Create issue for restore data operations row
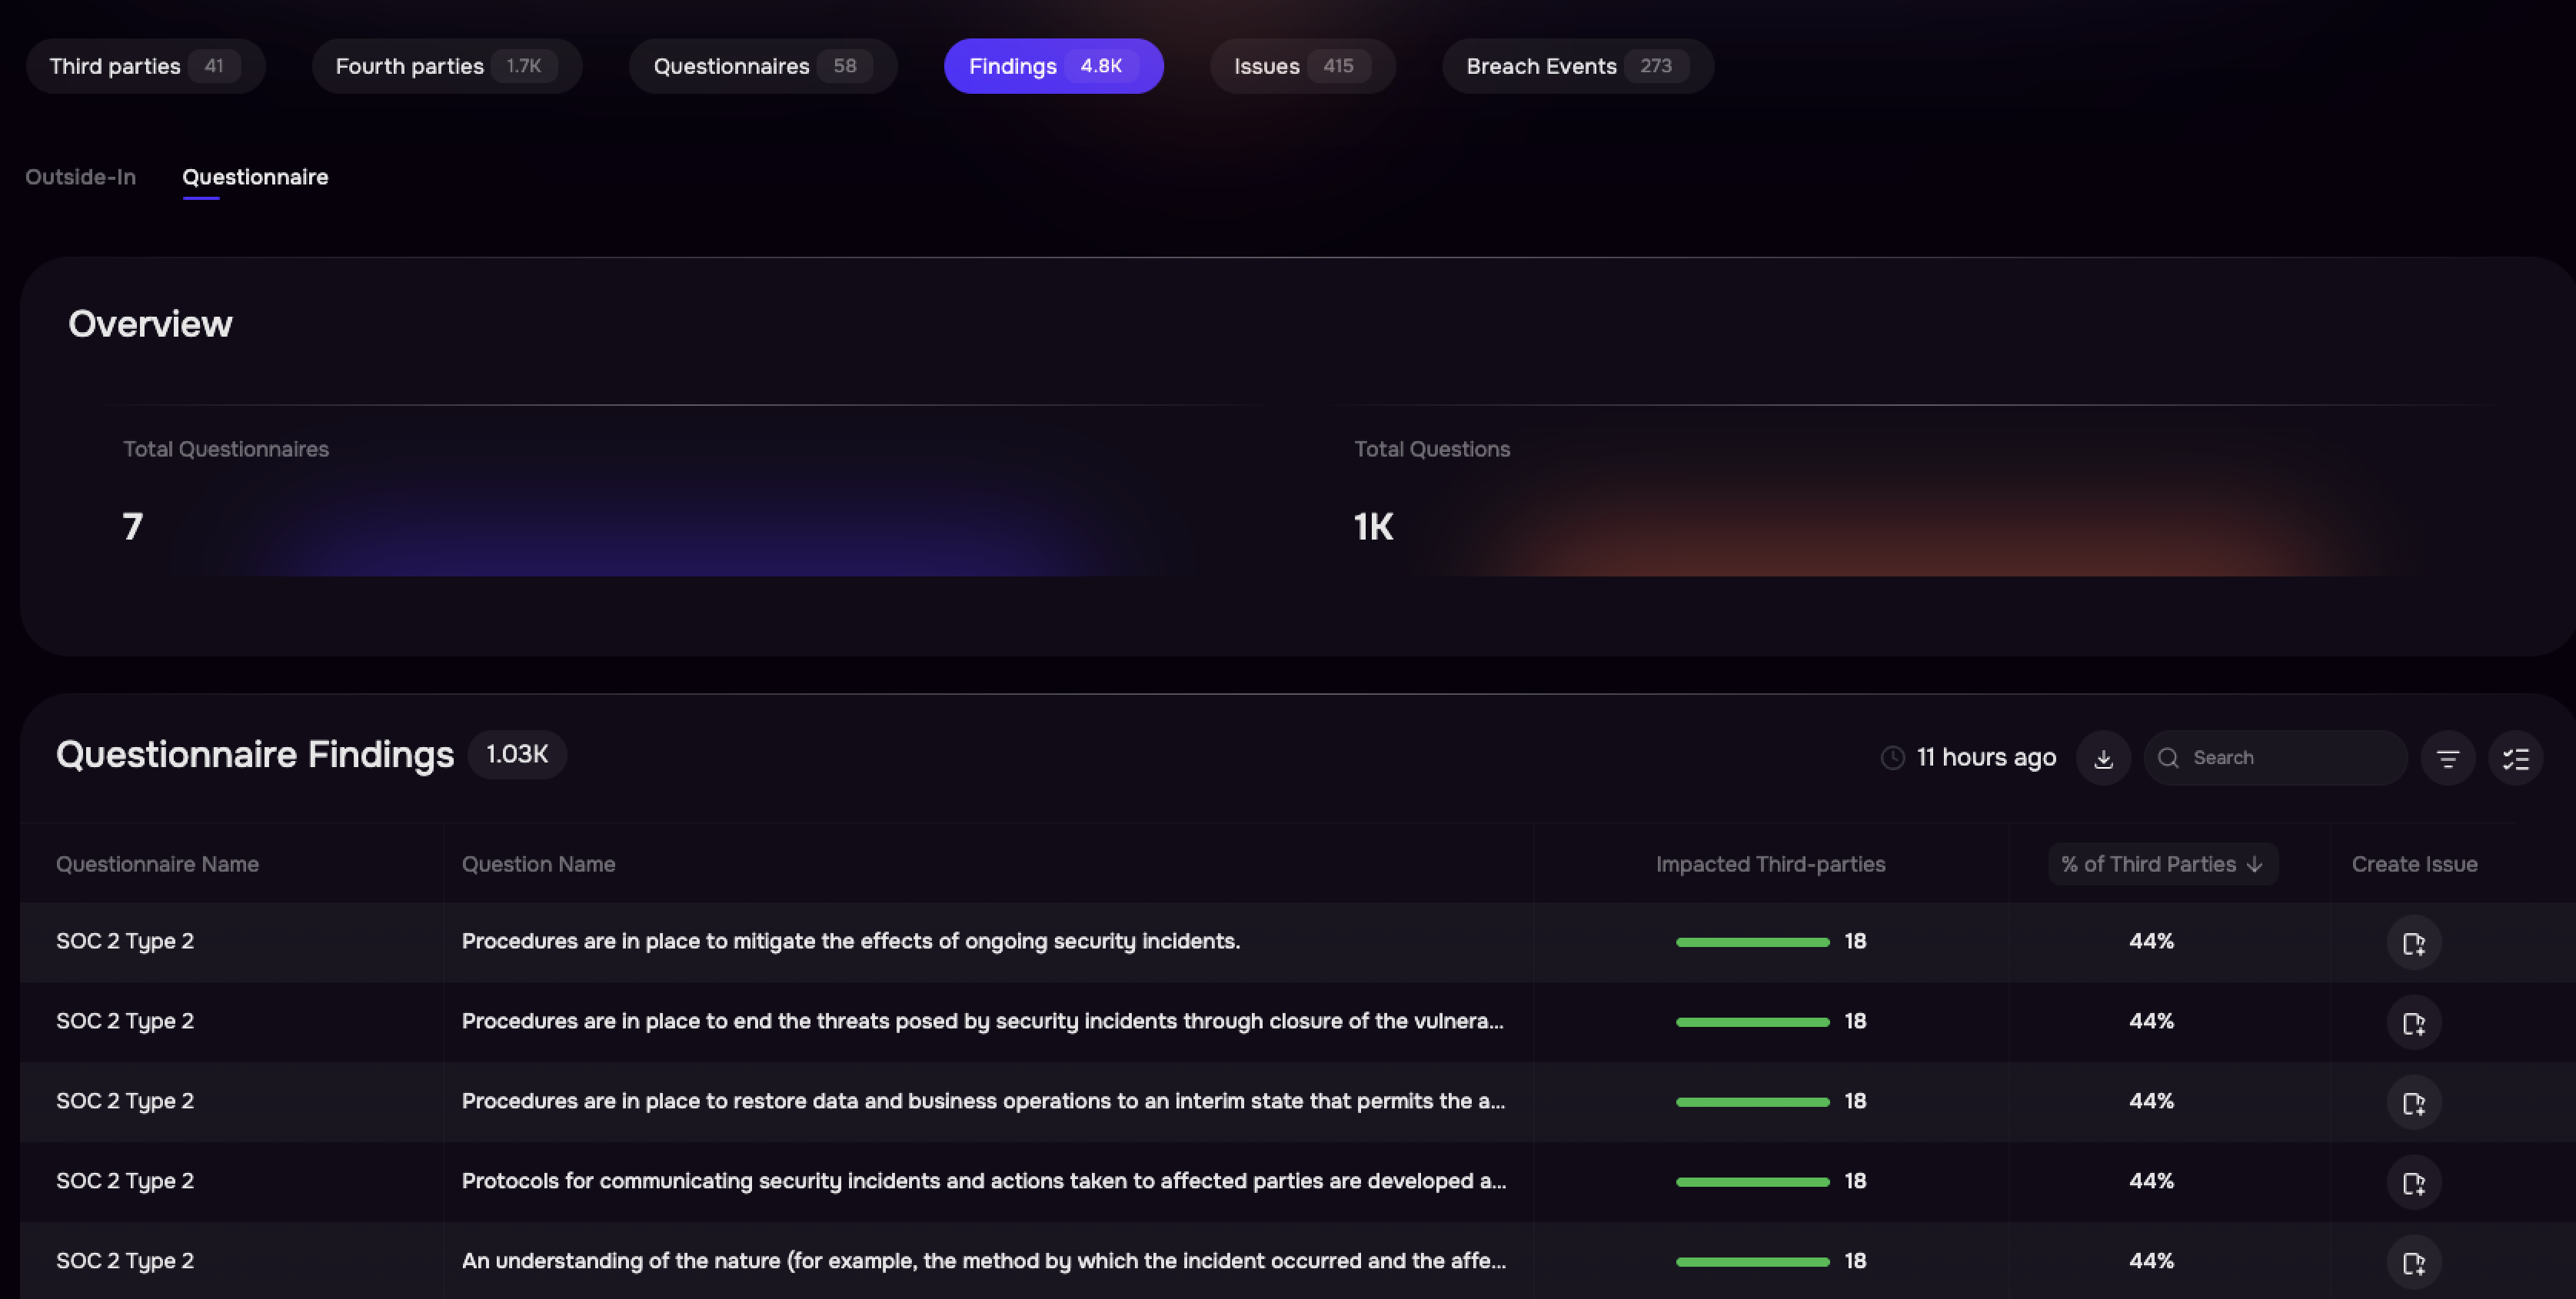2576x1299 pixels. pos(2414,1102)
